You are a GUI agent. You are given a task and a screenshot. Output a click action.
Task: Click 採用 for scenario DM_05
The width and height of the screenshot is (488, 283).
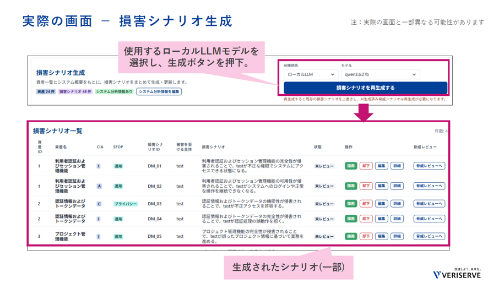coord(351,236)
